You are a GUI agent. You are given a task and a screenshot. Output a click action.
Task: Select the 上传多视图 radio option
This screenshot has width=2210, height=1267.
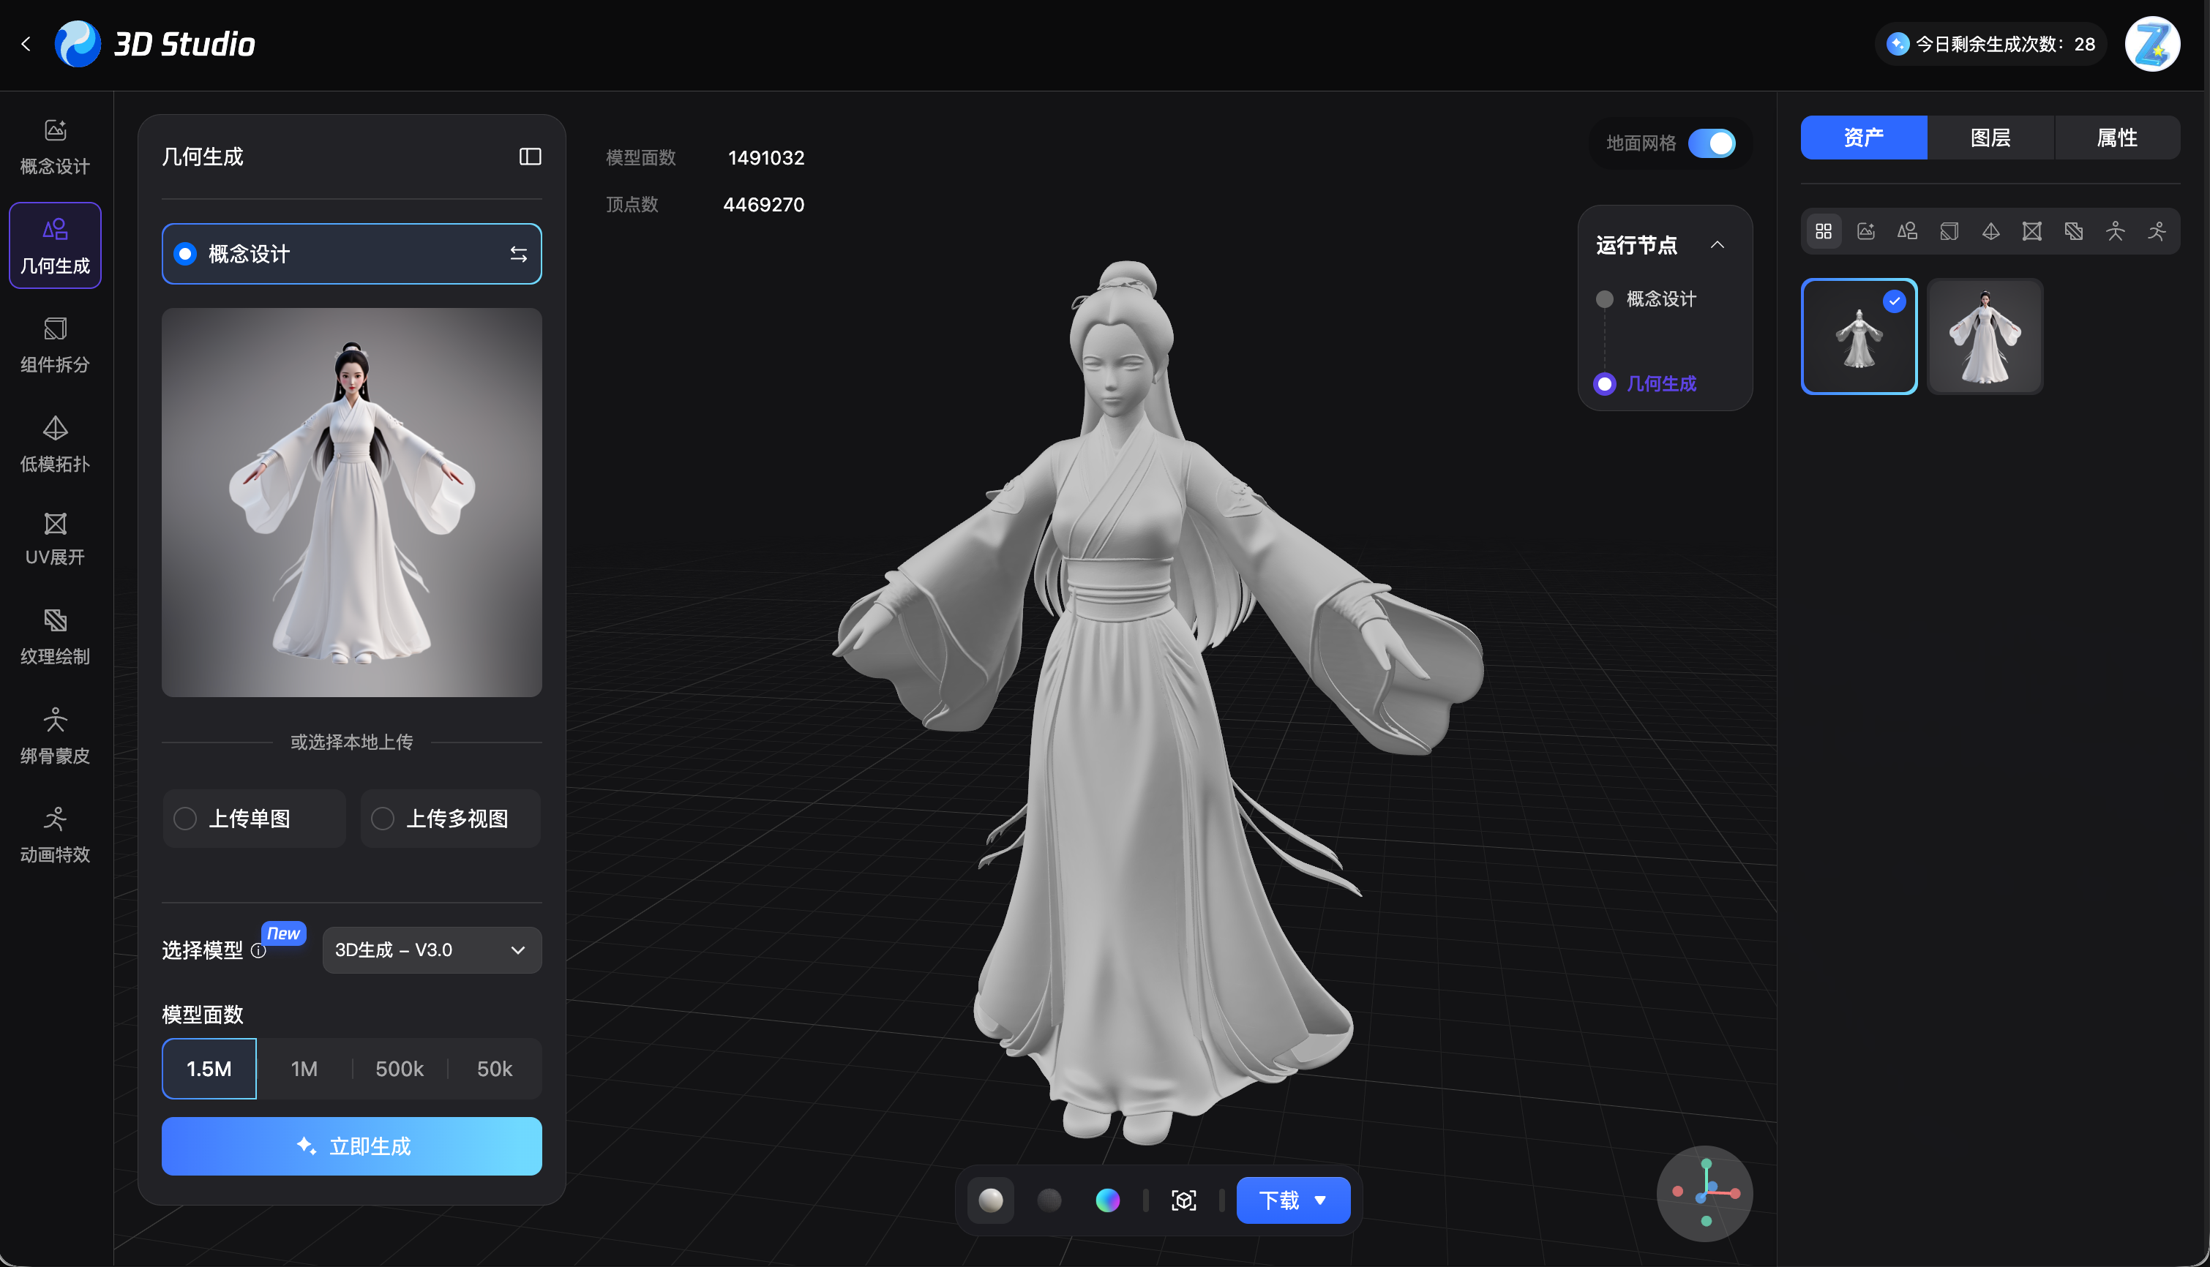click(x=383, y=818)
